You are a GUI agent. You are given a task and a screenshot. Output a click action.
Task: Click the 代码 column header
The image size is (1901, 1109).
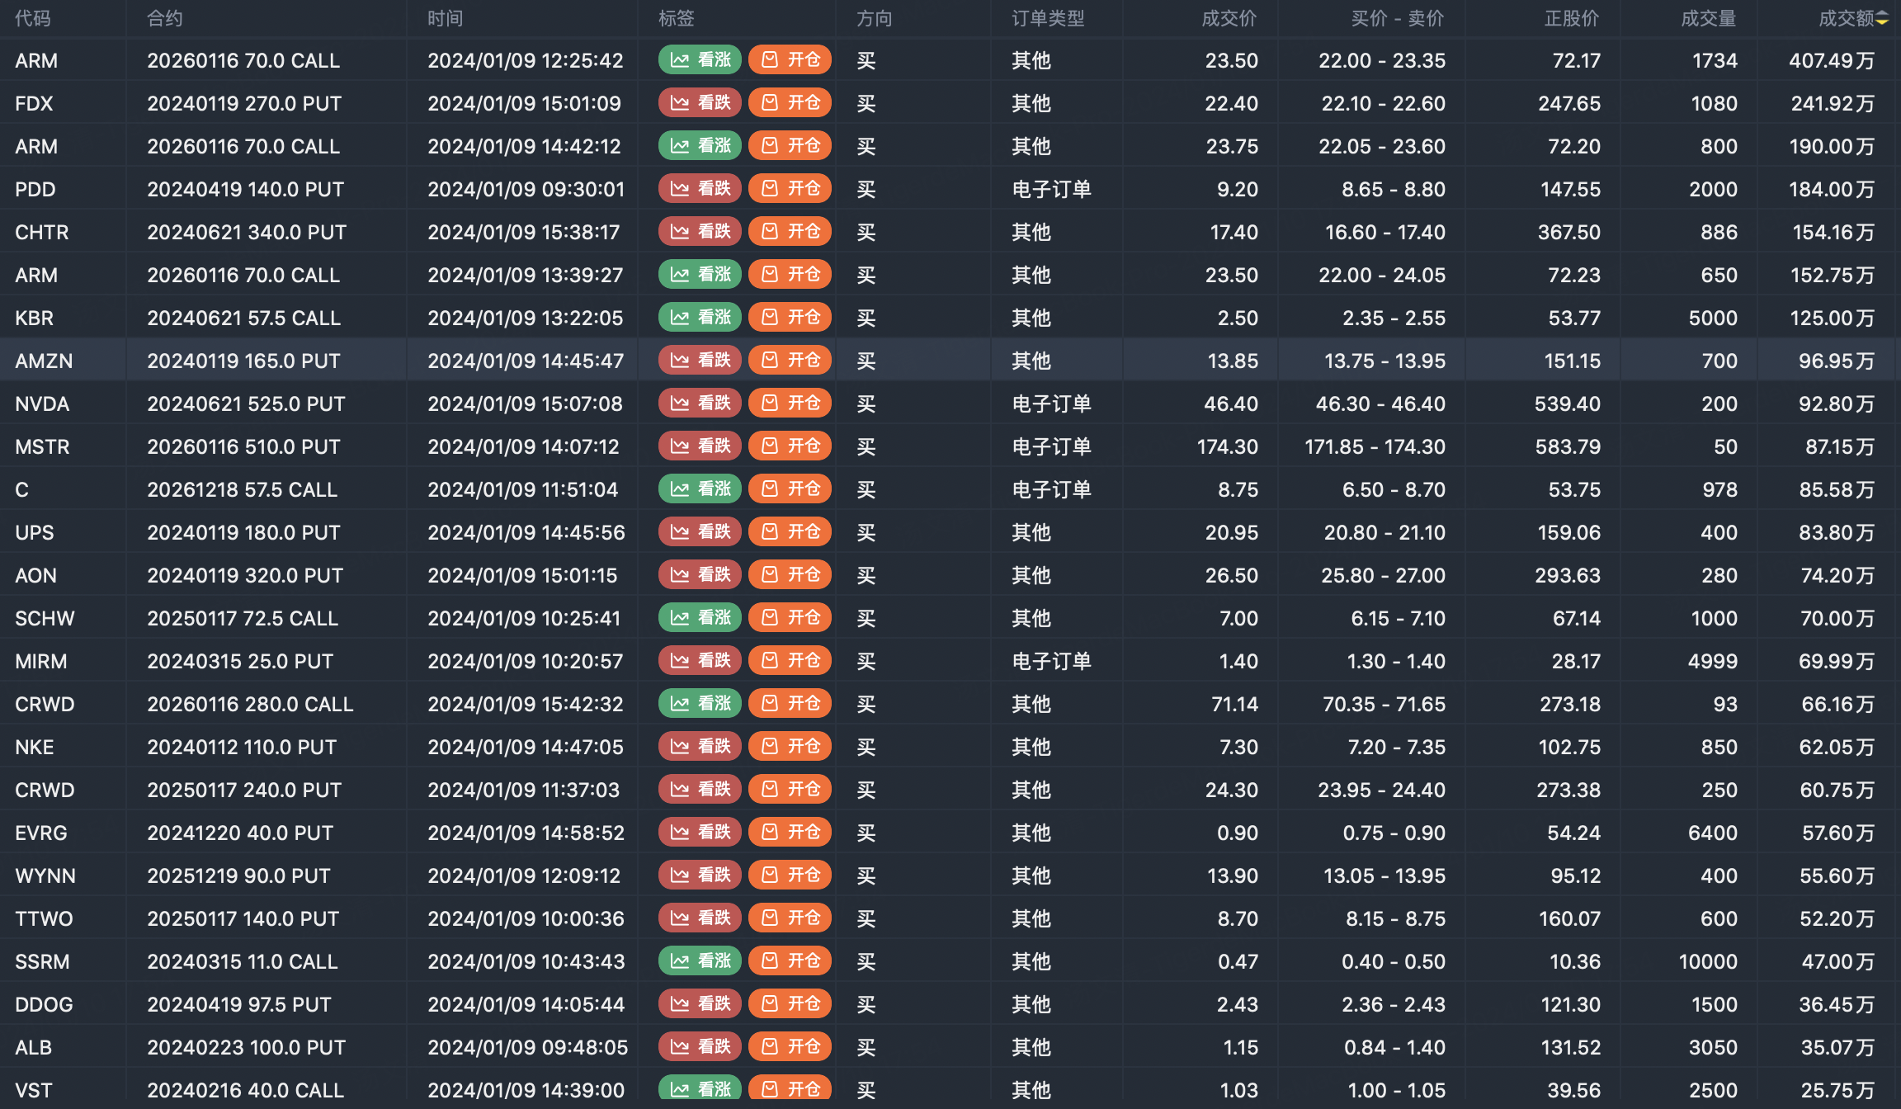(x=33, y=19)
